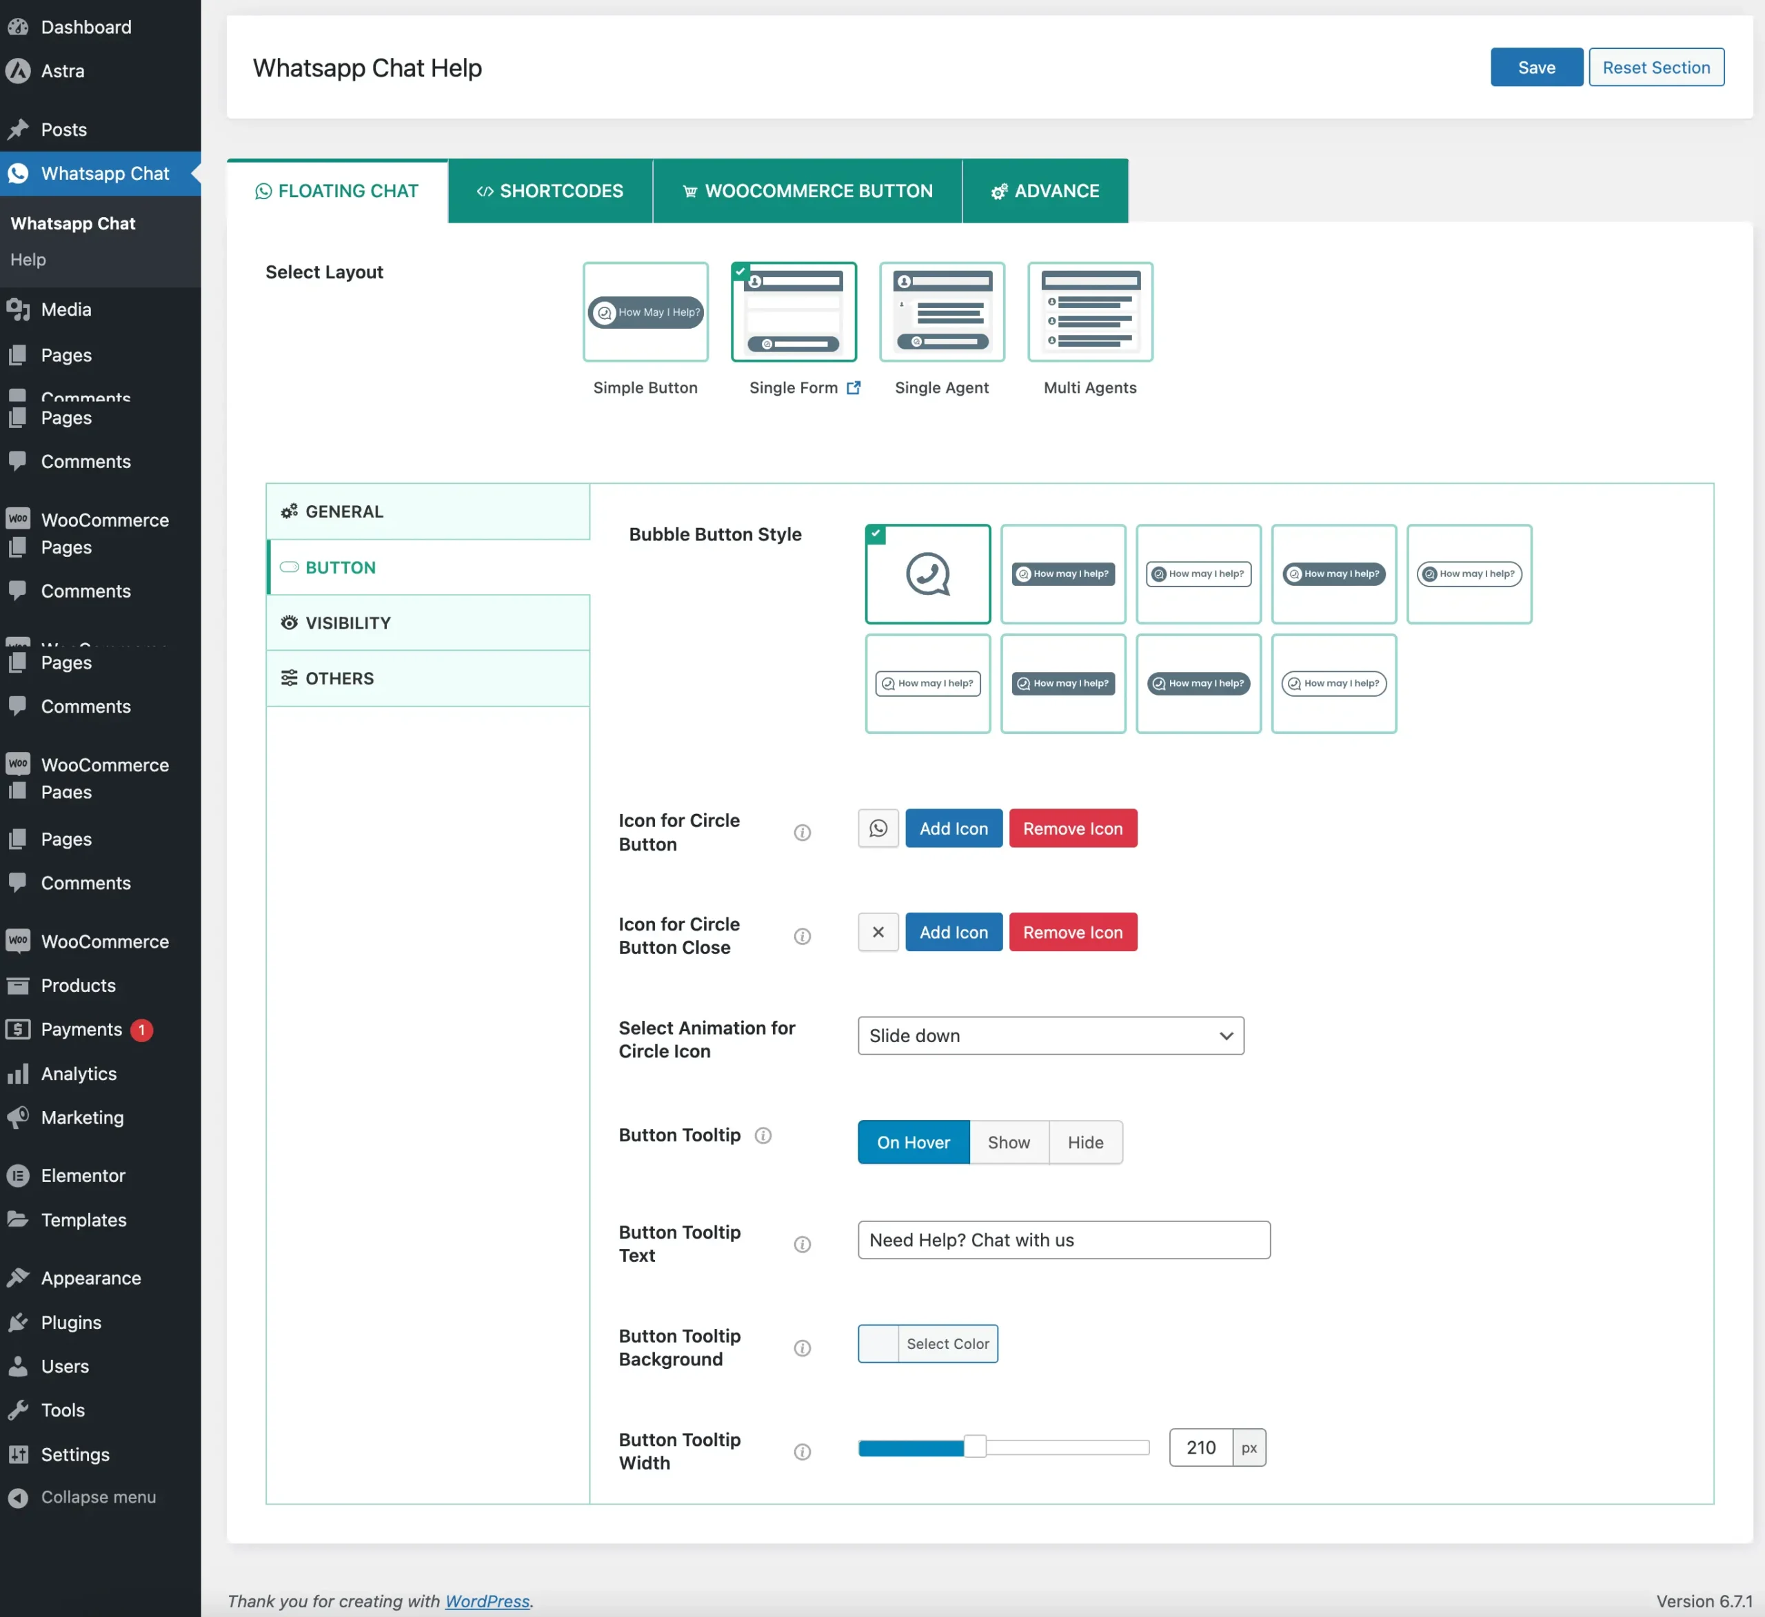Viewport: 1765px width, 1617px height.
Task: Open the Payments menu with 1 badge
Action: pyautogui.click(x=101, y=1028)
